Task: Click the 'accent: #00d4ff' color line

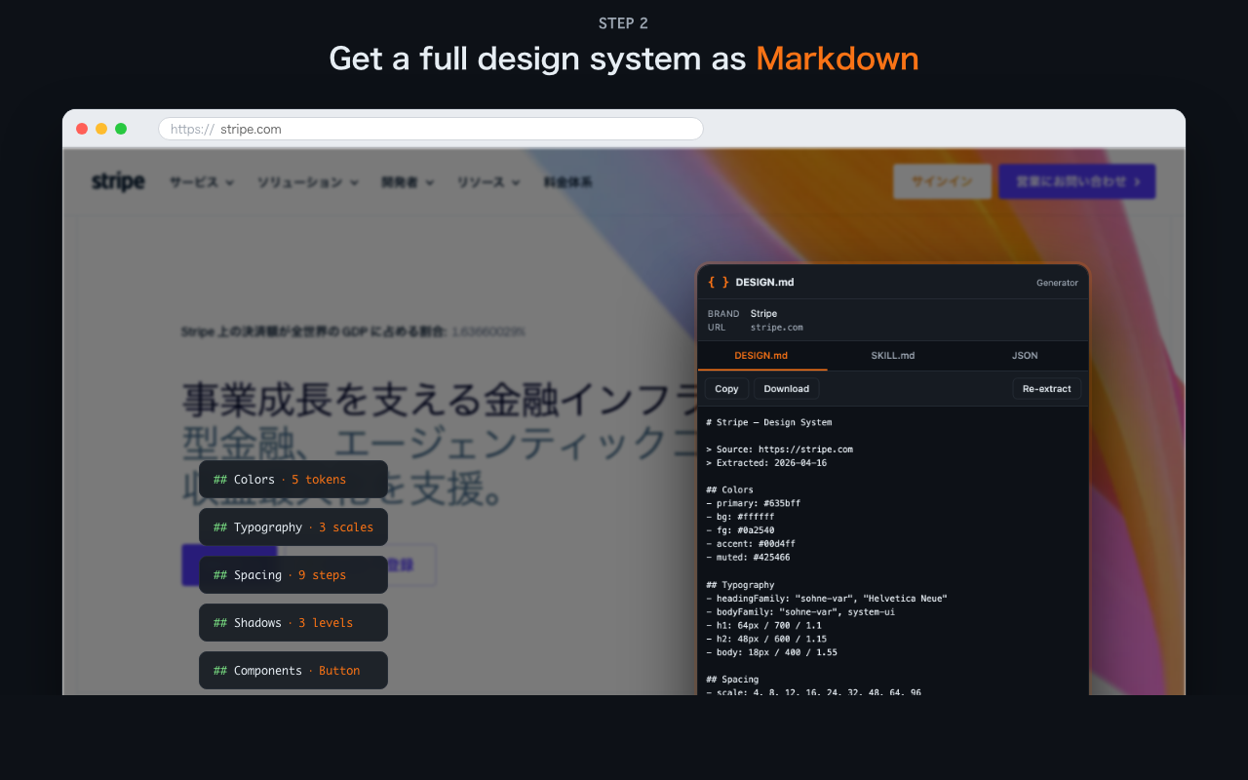Action: click(751, 544)
